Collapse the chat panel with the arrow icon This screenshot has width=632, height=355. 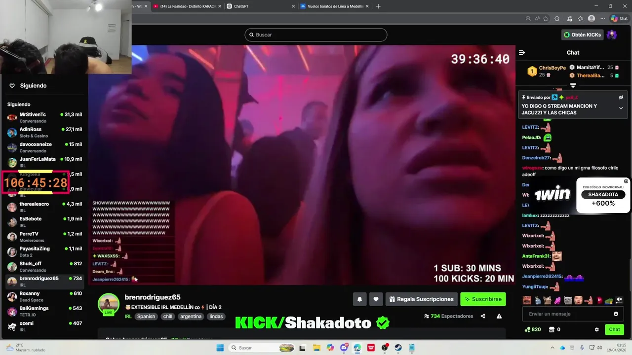(522, 53)
